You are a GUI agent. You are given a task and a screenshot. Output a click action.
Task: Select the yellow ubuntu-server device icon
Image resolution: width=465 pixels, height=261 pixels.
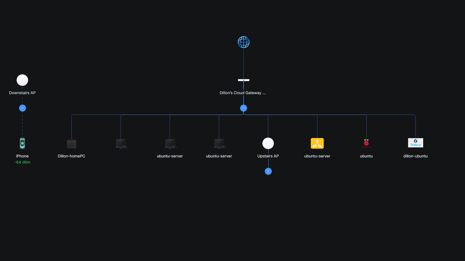[x=317, y=143]
